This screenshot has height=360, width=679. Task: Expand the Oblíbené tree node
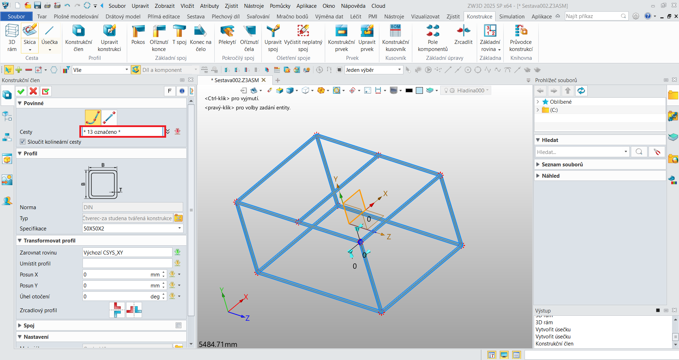pyautogui.click(x=538, y=102)
